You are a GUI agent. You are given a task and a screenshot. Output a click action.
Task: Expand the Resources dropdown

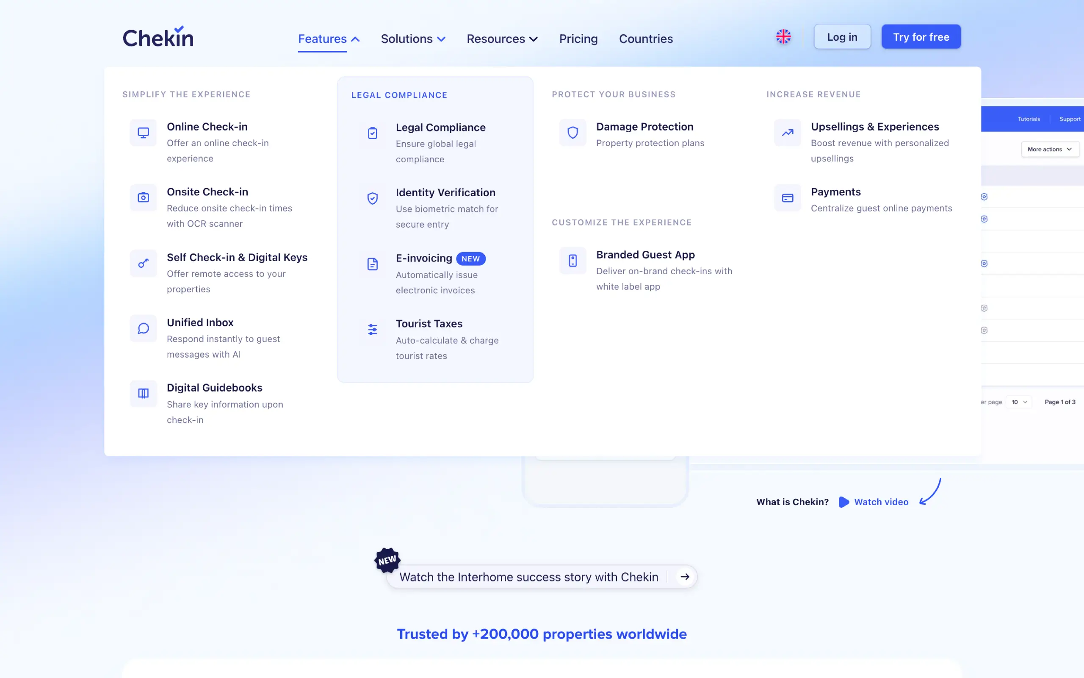coord(502,39)
